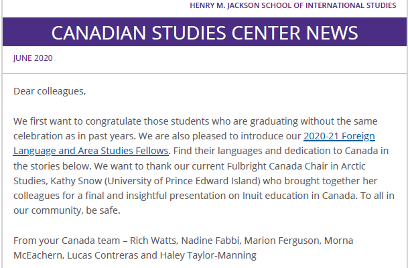The image size is (408, 268).
Task: Click the name Nadine Fabbi
Action: (210, 241)
